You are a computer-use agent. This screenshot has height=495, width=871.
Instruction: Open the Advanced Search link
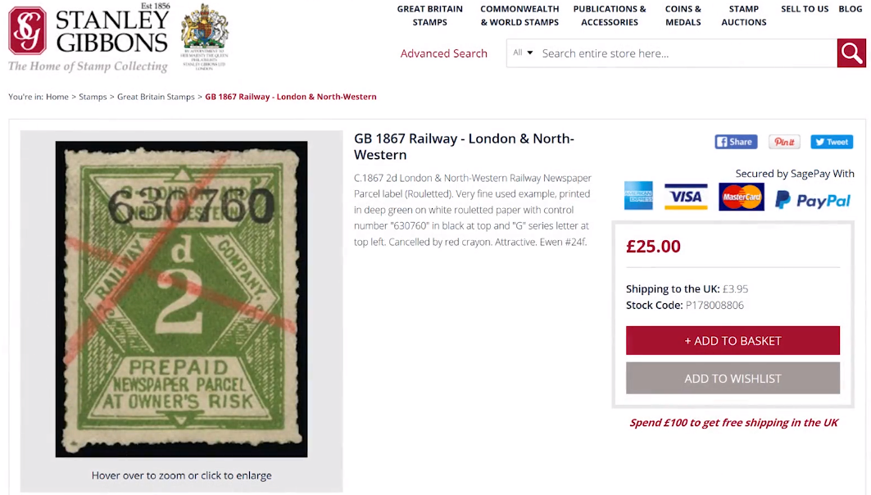point(444,53)
